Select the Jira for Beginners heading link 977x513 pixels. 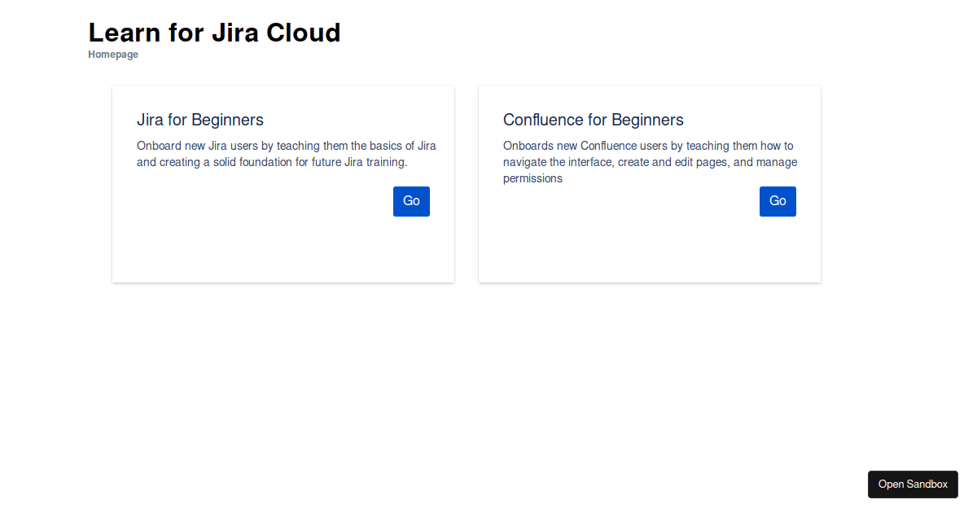point(200,120)
